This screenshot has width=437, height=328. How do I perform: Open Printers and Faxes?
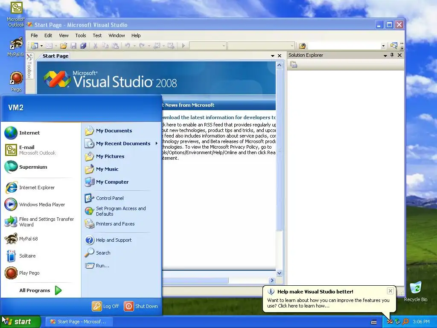coord(122,224)
